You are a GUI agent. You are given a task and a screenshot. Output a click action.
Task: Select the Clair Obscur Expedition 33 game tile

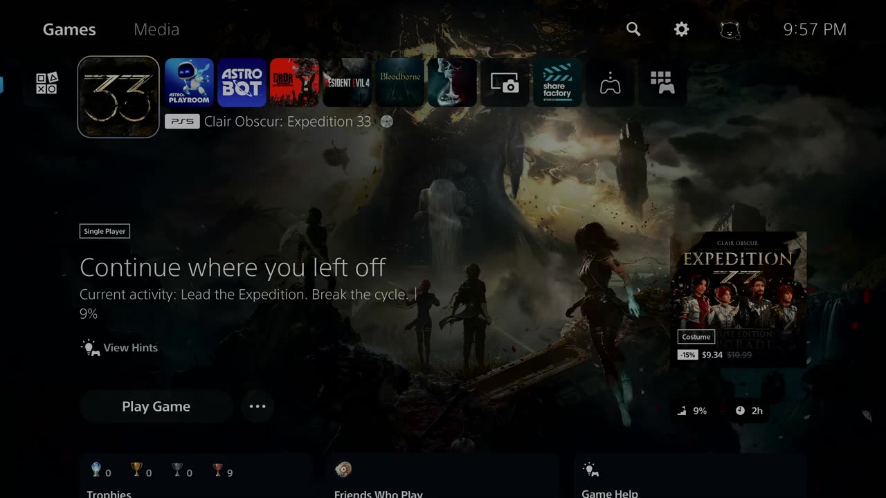tap(118, 97)
